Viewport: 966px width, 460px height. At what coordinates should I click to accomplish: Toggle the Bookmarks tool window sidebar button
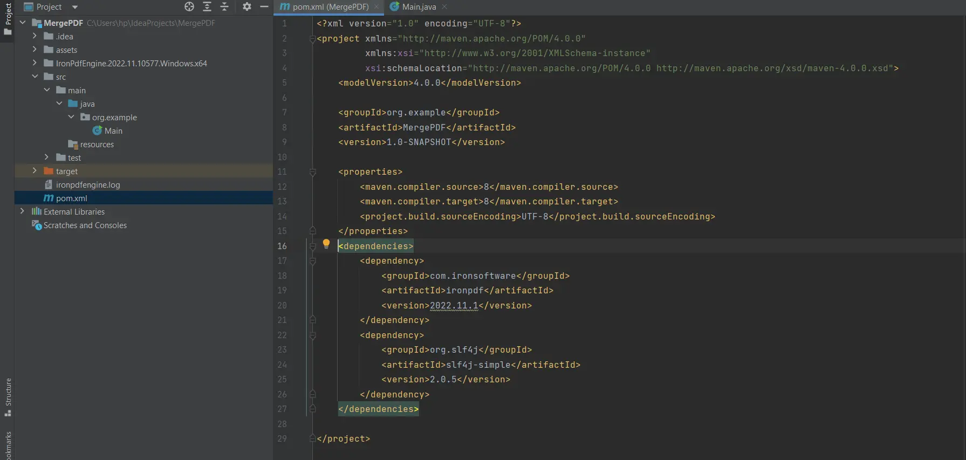[8, 445]
